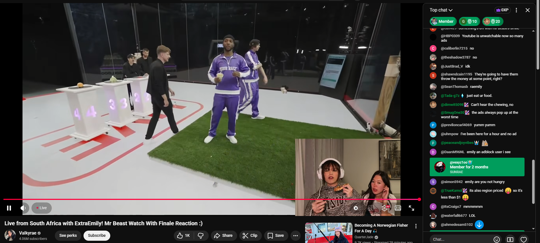540x243 pixels.
Task: Click @dimwit5098 username in chat
Action: tap(452, 105)
